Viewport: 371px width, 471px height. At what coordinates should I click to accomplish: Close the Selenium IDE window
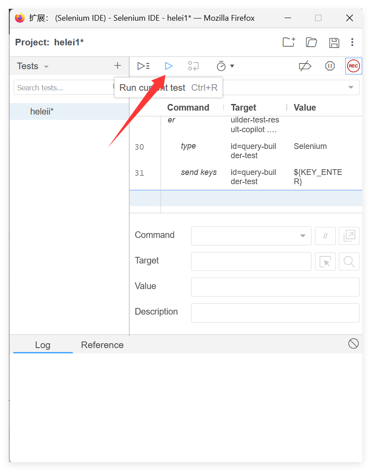click(x=349, y=18)
